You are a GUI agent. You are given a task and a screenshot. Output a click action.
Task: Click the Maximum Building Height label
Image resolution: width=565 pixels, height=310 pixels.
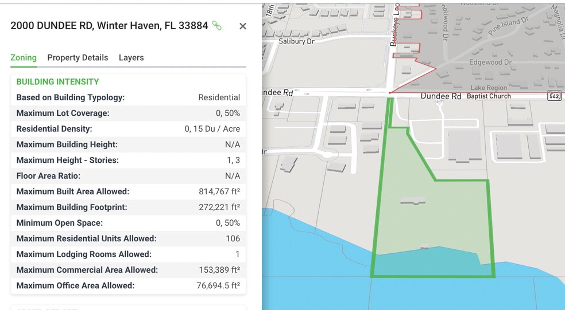point(67,144)
